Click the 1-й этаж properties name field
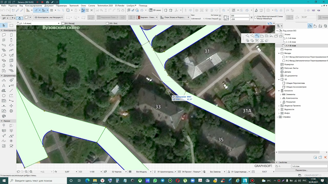328x184 pixels. click(x=309, y=166)
